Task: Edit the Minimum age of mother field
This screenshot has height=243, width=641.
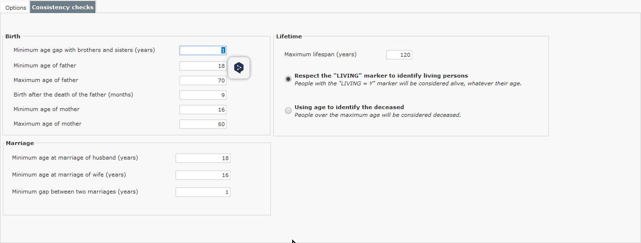Action: tap(203, 110)
